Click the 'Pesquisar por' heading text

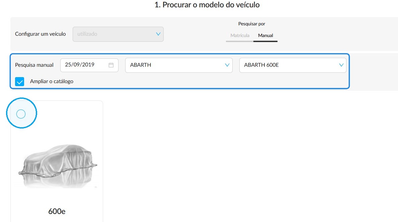251,24
